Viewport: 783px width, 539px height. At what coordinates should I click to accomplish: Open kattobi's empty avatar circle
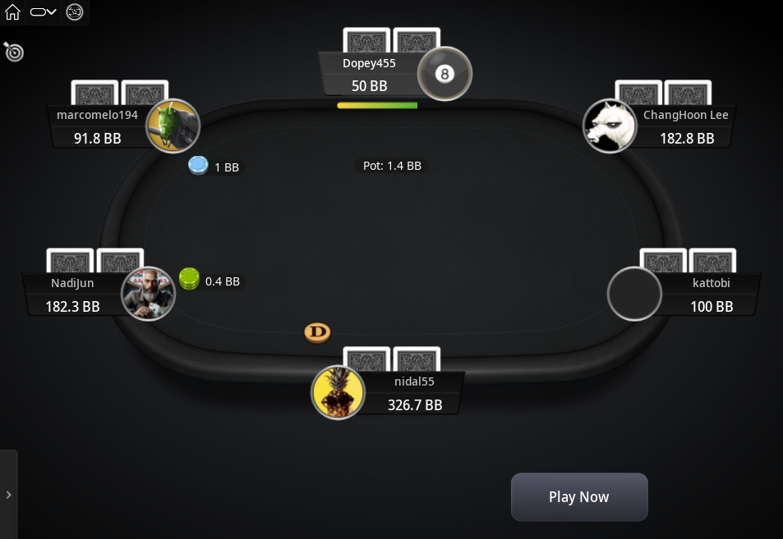(x=634, y=294)
